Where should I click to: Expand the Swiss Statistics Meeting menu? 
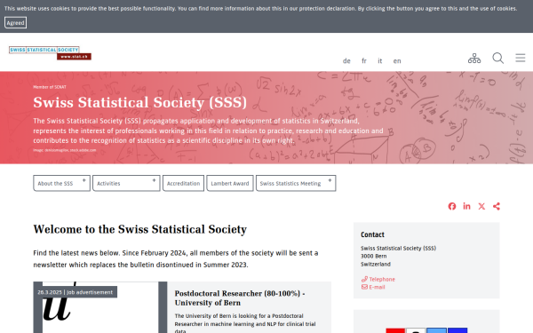[296, 183]
